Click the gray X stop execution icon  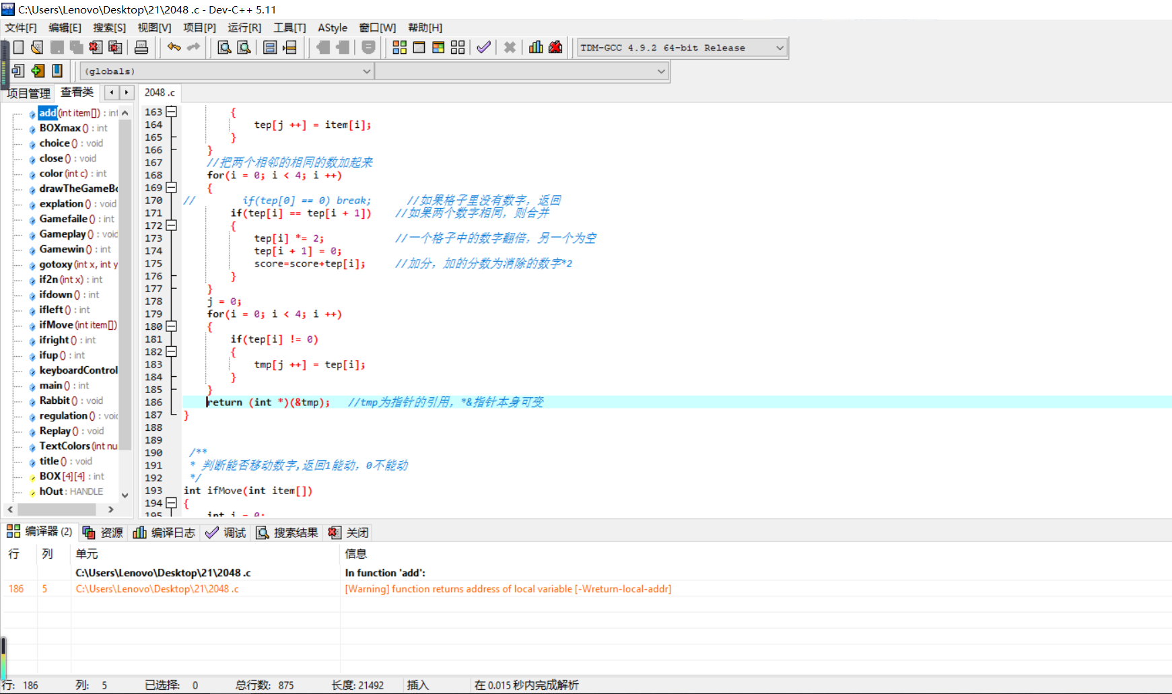[x=510, y=47]
